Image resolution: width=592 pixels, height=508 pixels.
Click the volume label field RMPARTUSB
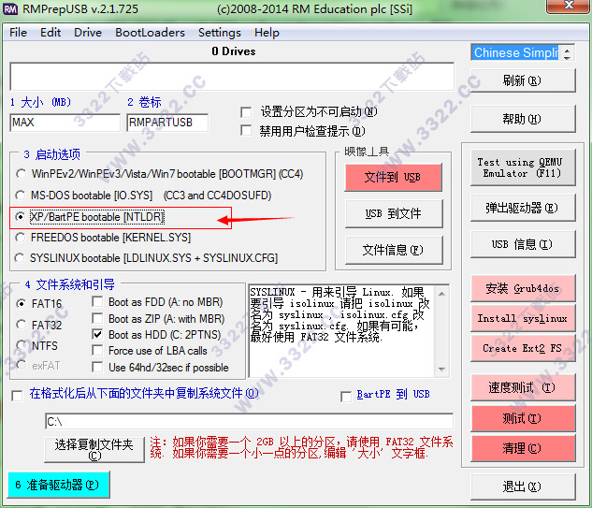tap(167, 123)
